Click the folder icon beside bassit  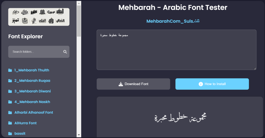10,134
